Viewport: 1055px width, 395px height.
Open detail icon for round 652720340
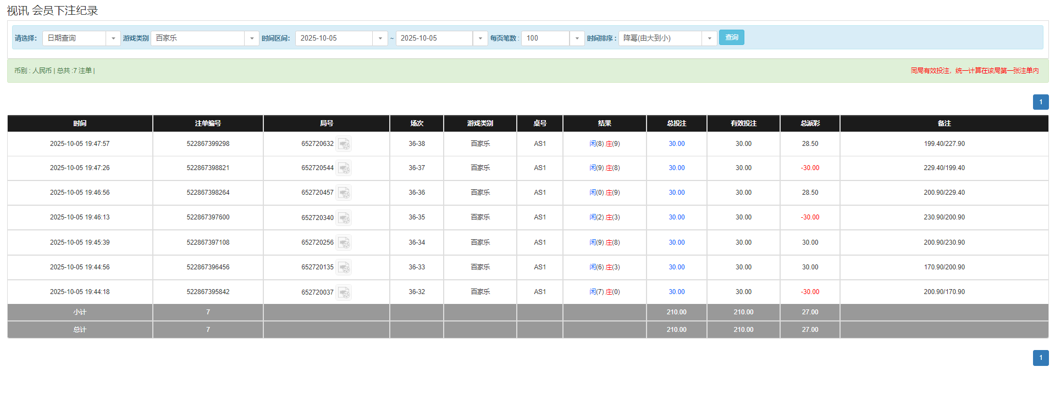click(344, 218)
